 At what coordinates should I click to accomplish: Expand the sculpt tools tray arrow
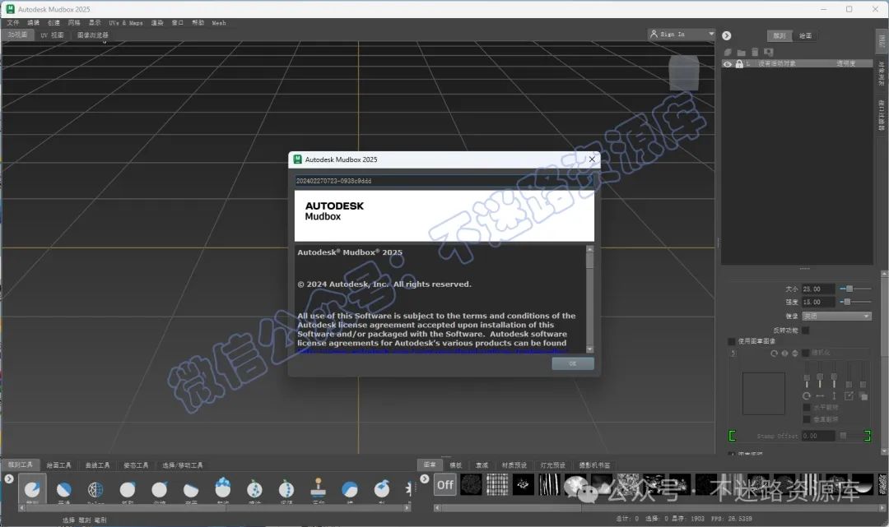(8, 478)
